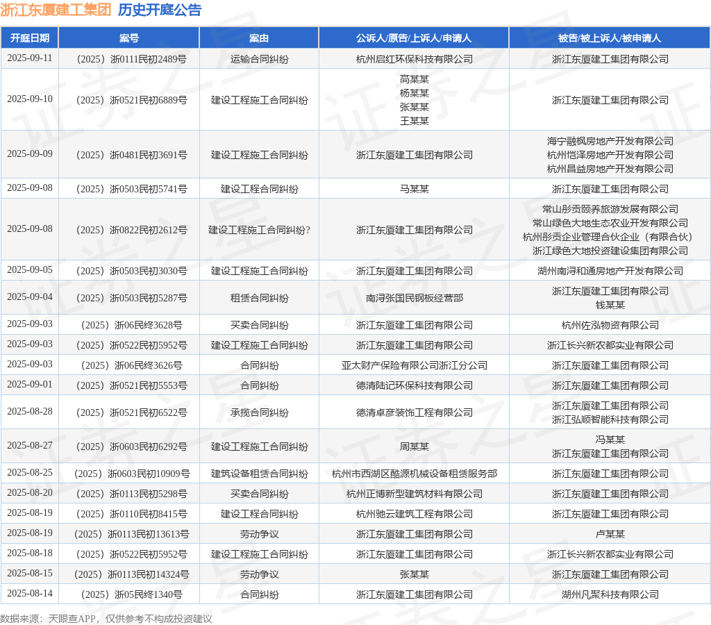The image size is (711, 625).
Task: Select the 开庭日期 column header
Action: point(30,38)
